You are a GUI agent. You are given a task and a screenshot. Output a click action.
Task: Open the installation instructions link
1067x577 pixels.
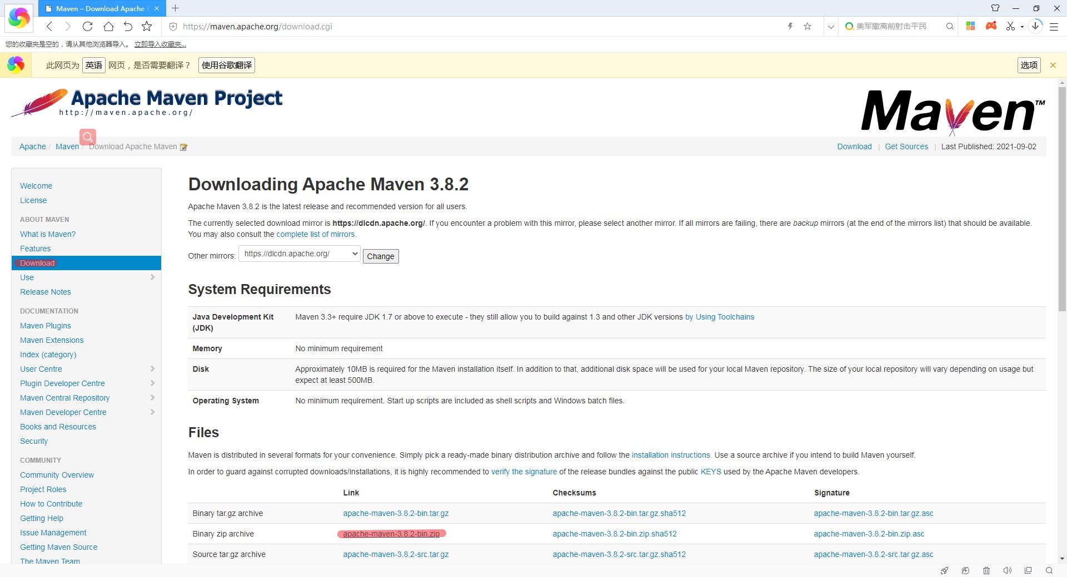[x=671, y=455]
